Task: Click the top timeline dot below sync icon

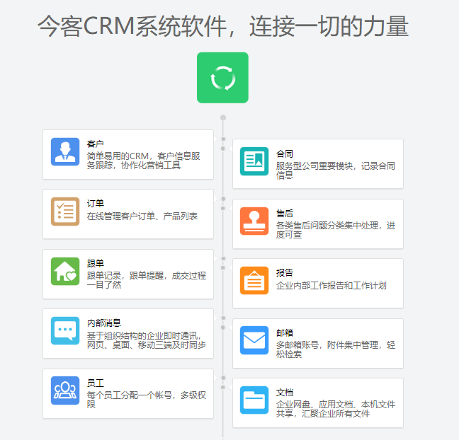Action: [223, 117]
